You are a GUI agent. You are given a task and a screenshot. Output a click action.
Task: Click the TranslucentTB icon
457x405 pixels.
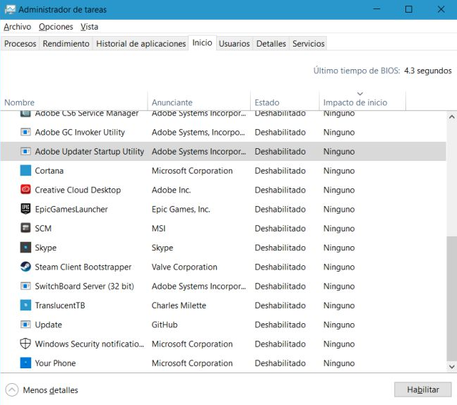(25, 305)
